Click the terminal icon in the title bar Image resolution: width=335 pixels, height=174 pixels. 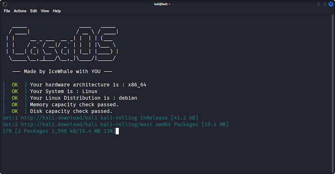pos(5,4)
